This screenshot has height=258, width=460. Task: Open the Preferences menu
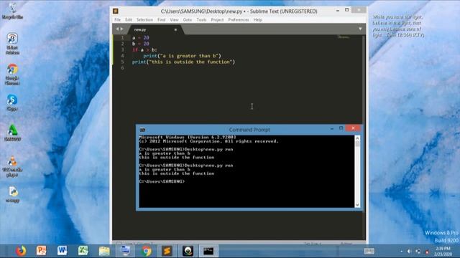pos(239,20)
